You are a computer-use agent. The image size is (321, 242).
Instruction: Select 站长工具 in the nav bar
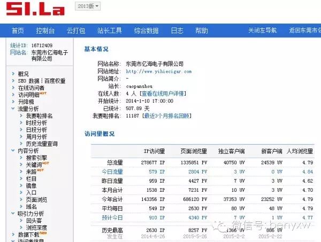[110, 30]
